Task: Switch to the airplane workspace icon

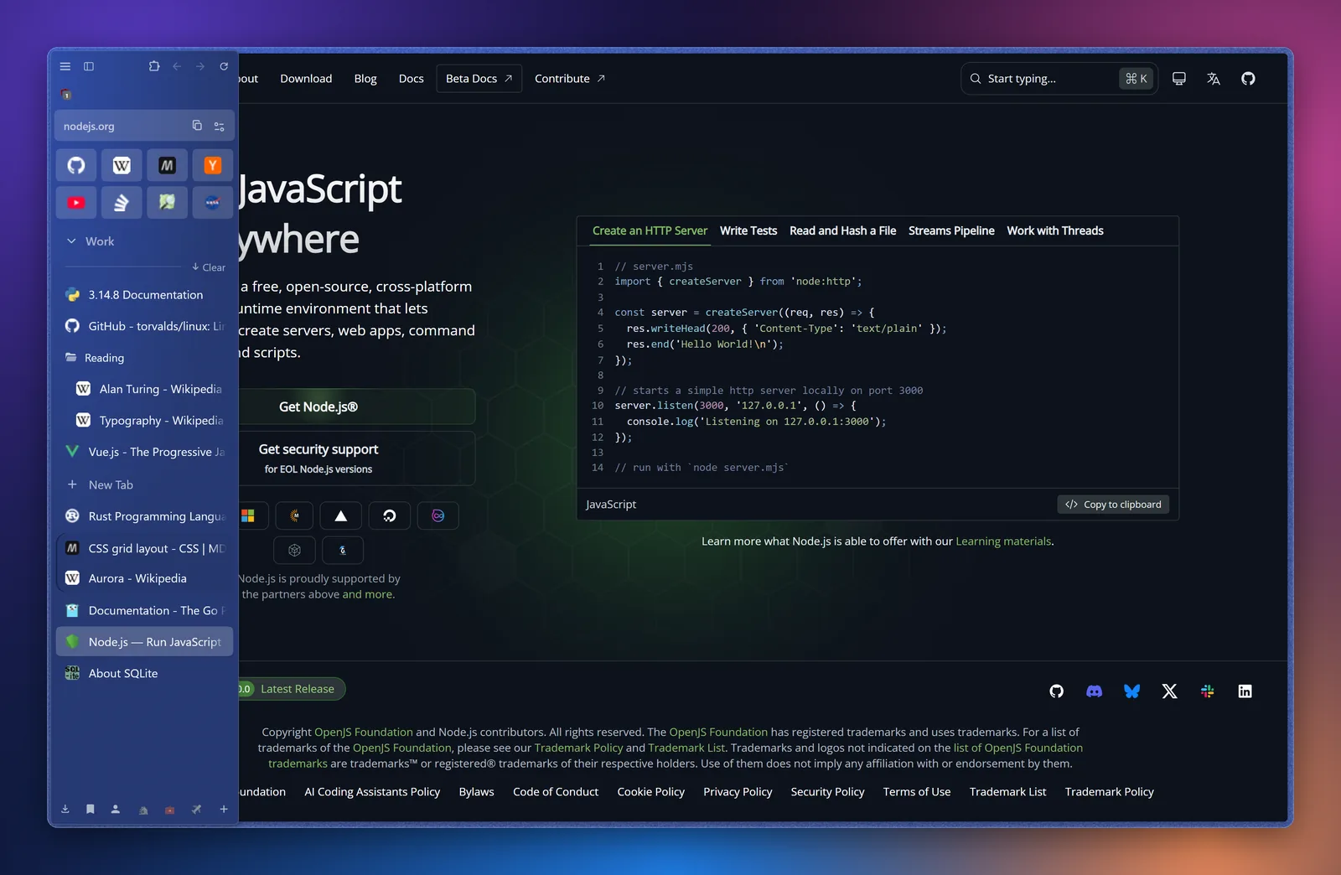Action: pos(196,810)
